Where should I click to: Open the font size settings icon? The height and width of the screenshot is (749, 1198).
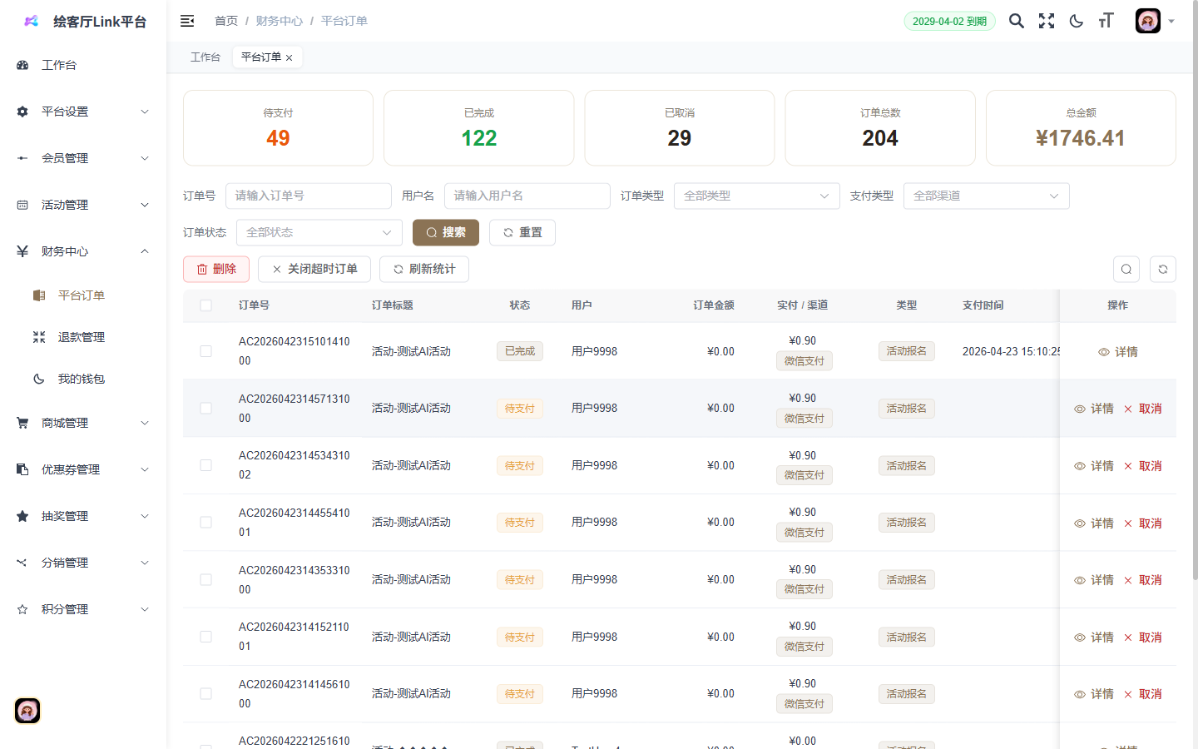(1106, 21)
